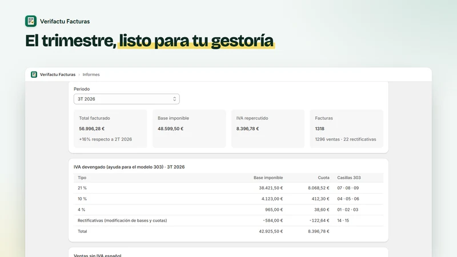
Task: Click the text +16% respecto a 2T 2026
Action: 106,139
